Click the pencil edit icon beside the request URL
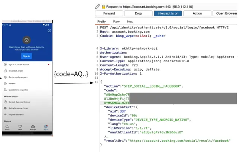 [97, 6]
